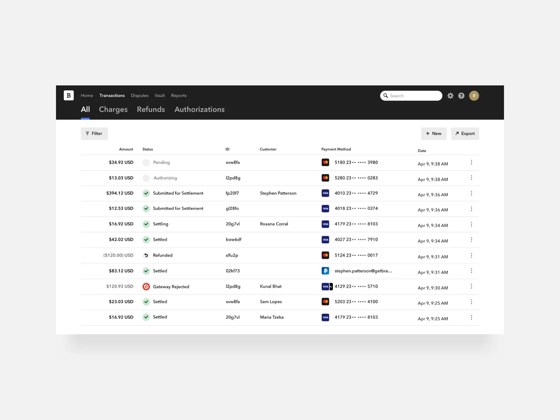Click the New button to create a transaction
The width and height of the screenshot is (560, 420).
coord(434,133)
